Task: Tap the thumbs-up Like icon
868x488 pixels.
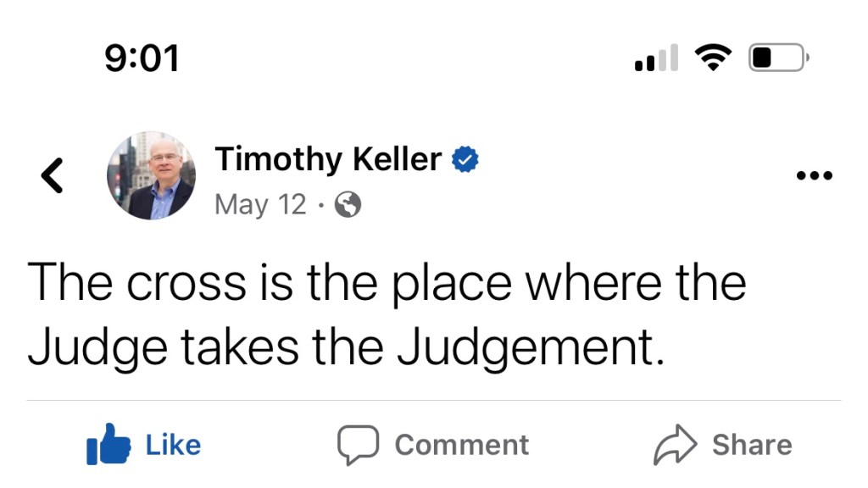Action: (x=108, y=446)
